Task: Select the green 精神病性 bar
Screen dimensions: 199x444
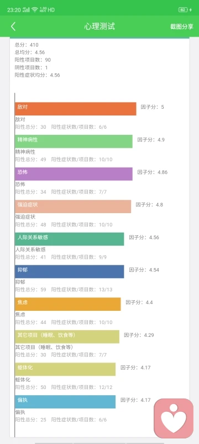Action: pos(74,142)
